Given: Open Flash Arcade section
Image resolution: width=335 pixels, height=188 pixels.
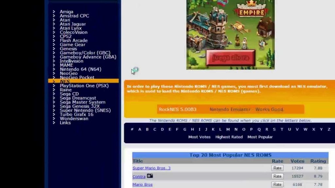Looking at the screenshot, I should click(74, 40).
